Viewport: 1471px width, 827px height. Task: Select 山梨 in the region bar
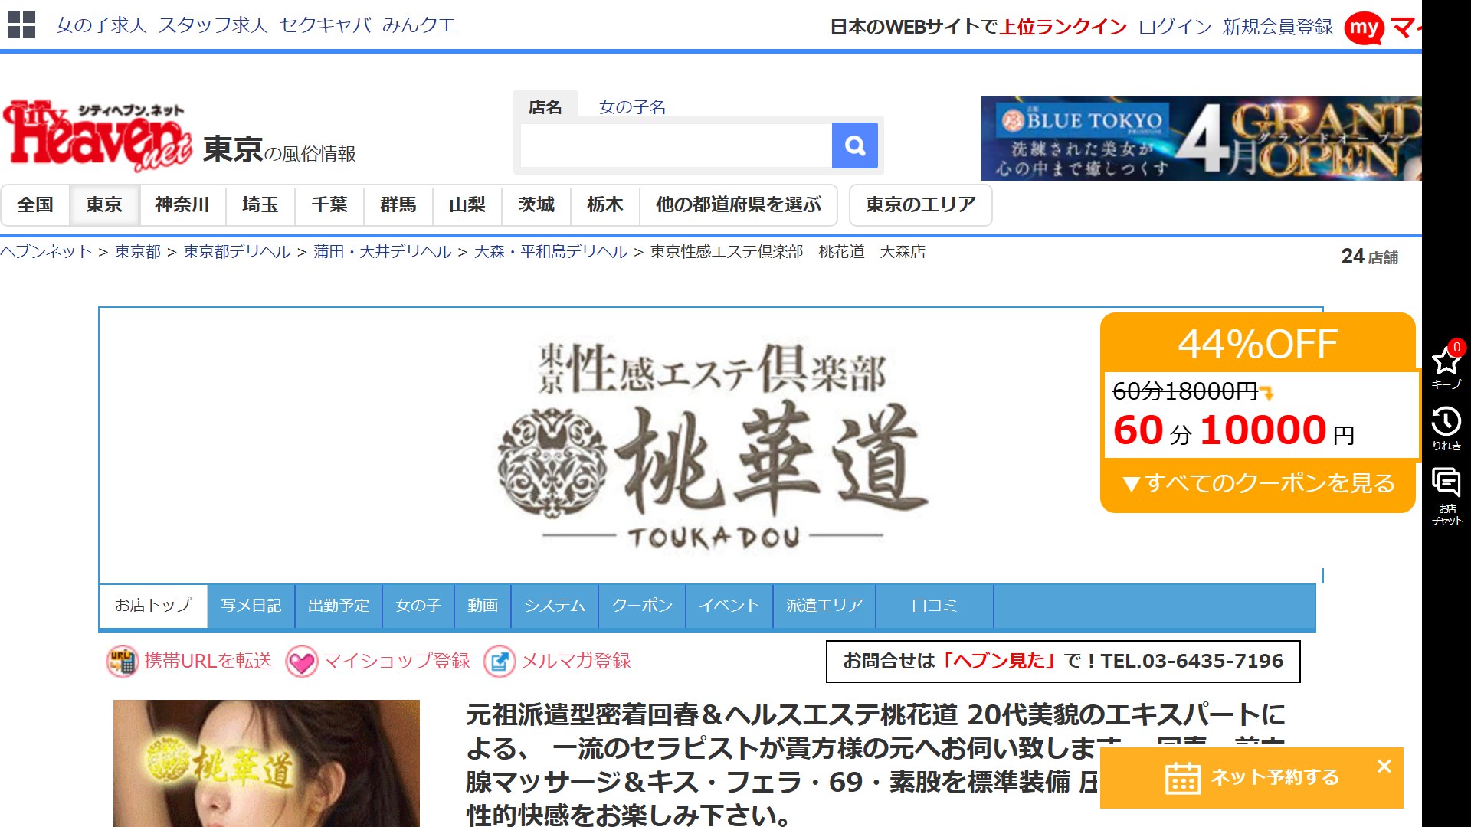pos(467,205)
